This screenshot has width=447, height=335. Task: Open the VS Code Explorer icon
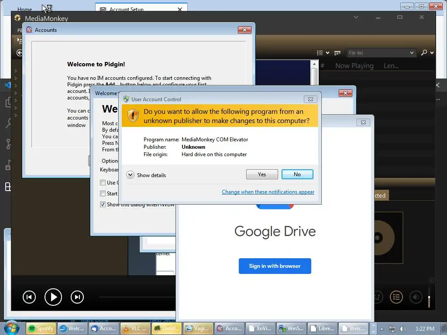pyautogui.click(x=8, y=102)
